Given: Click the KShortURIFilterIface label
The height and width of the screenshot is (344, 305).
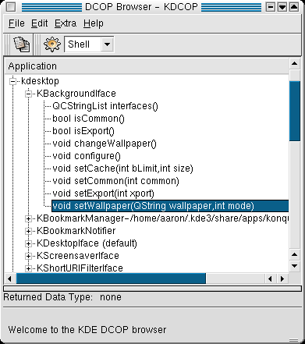Looking at the screenshot, I should pos(80,268).
